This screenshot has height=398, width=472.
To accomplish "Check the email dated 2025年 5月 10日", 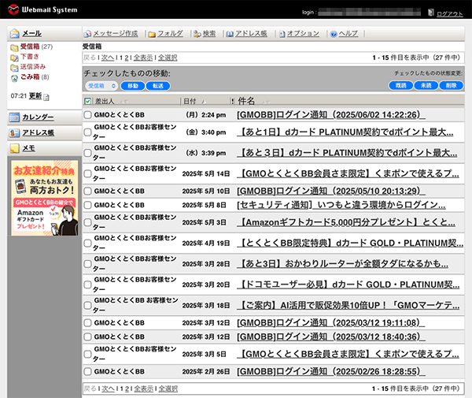I will 87,192.
